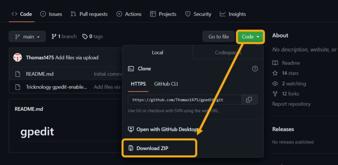Screen dimensions: 338x165
Task: Click the Readme book icon
Action: tap(275, 63)
